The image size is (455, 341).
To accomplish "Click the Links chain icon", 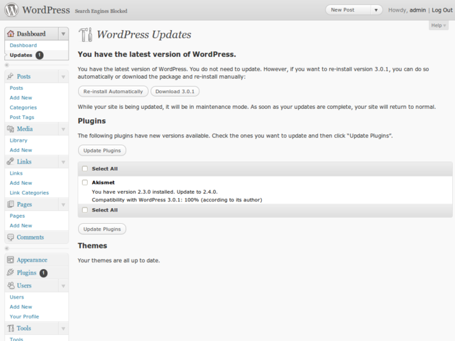I will pyautogui.click(x=10, y=162).
